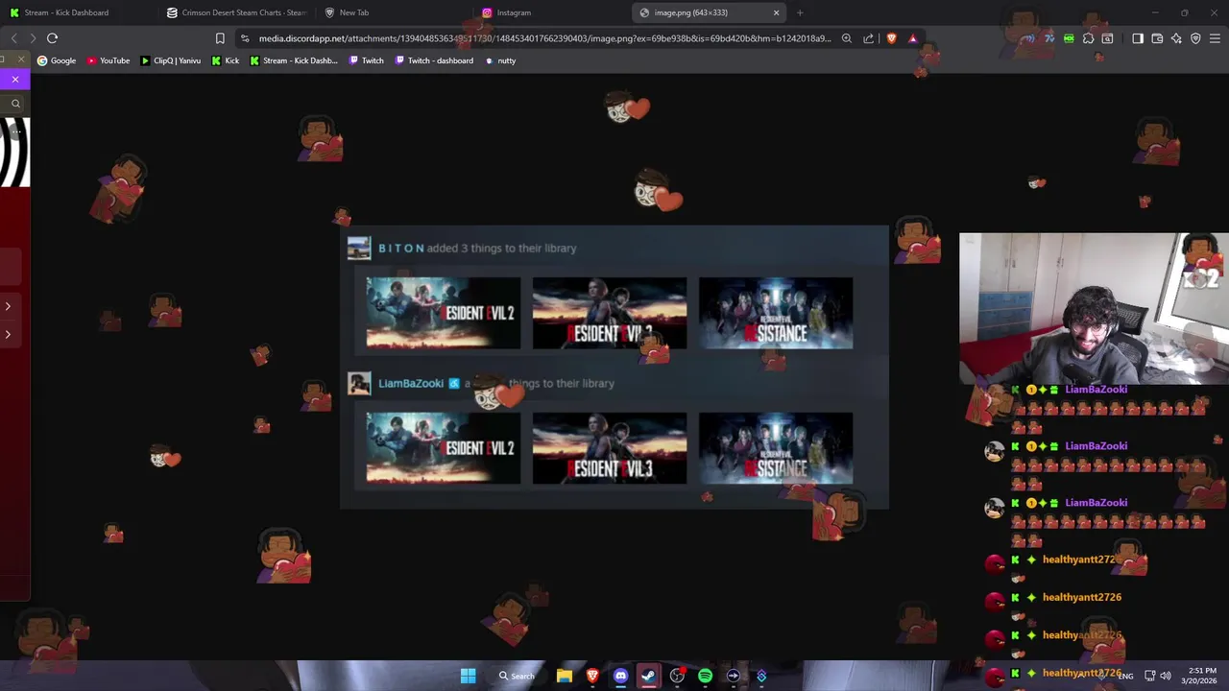Click the streamer webcam overlay
The height and width of the screenshot is (691, 1229).
[1094, 308]
